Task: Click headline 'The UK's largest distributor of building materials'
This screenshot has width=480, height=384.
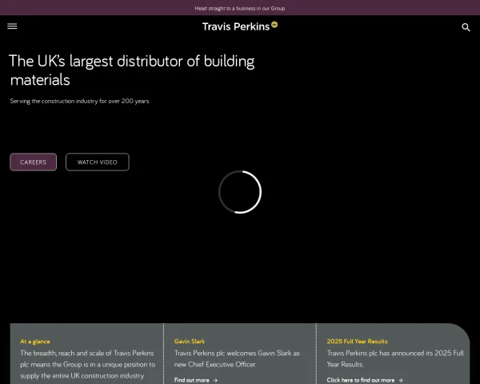Action: (x=132, y=70)
